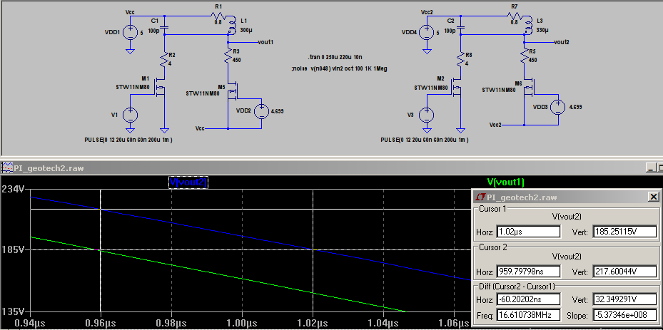The image size is (663, 330).
Task: Click the waveform icon beside PI_geotech2.raw pane title
Action: [x=7, y=168]
